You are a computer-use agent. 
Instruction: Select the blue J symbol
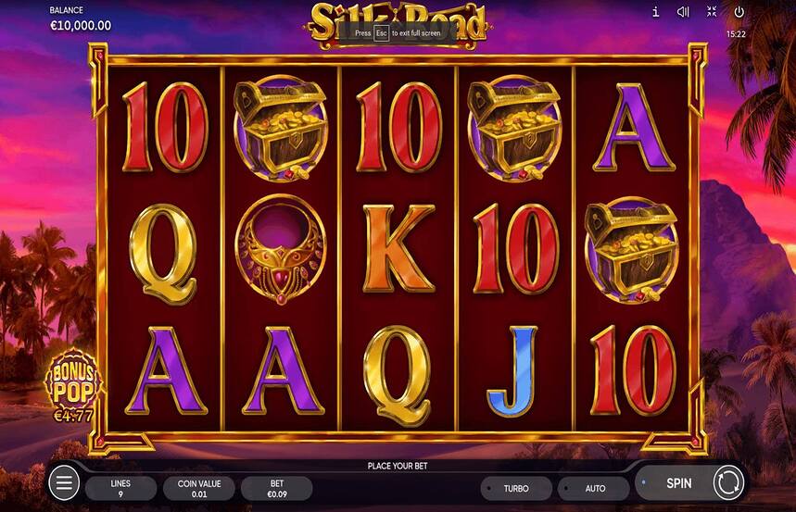click(512, 371)
